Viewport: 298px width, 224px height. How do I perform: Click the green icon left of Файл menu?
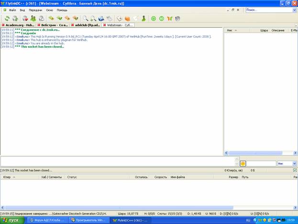click(x=5, y=10)
